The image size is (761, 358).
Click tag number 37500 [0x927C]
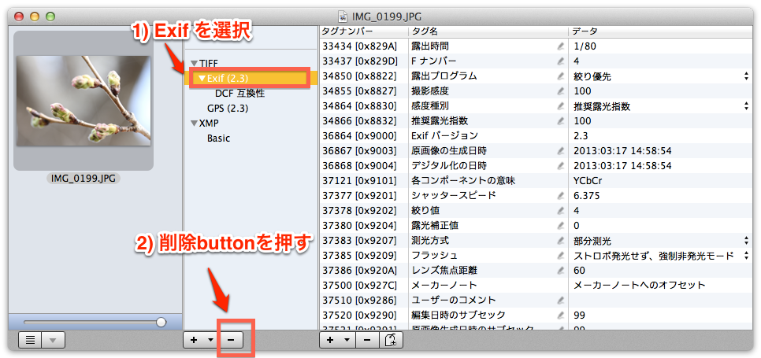pos(360,286)
